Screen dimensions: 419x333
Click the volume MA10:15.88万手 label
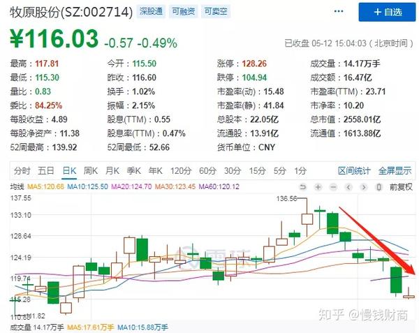142,327
